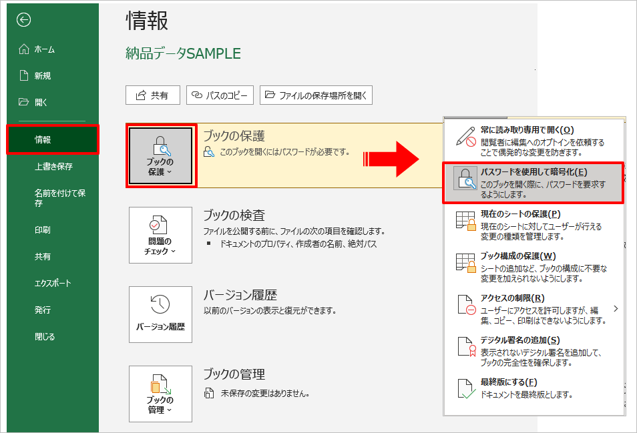Open the ブックの管理 dropdown button
The width and height of the screenshot is (637, 433).
click(160, 394)
